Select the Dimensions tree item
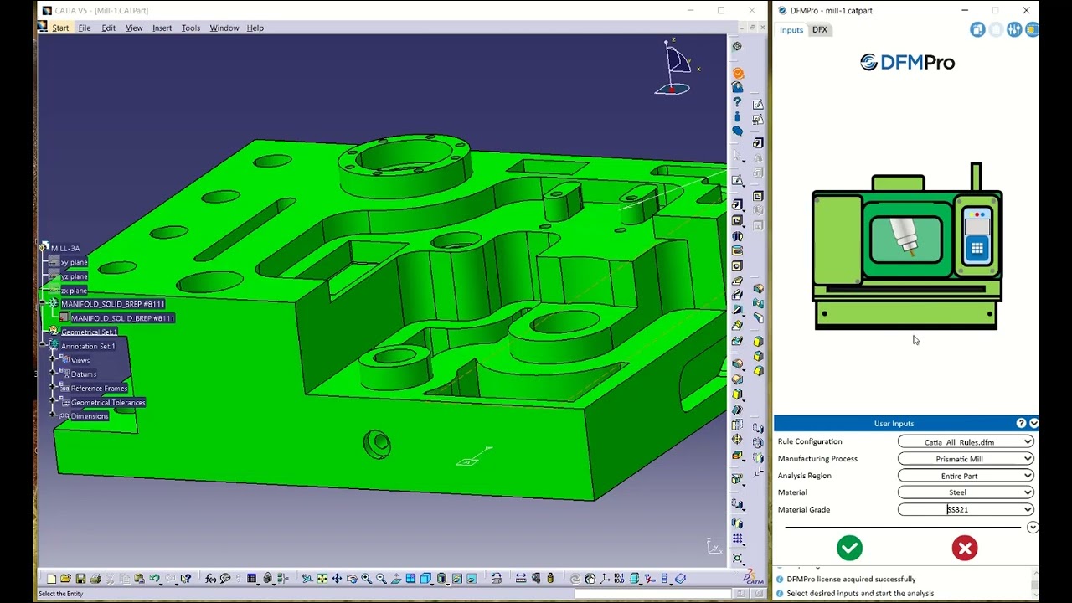The height and width of the screenshot is (603, 1072). click(x=90, y=416)
